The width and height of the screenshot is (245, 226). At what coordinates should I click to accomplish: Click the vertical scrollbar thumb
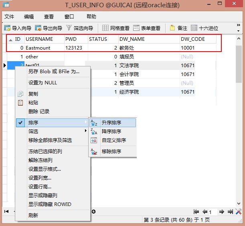(239, 64)
